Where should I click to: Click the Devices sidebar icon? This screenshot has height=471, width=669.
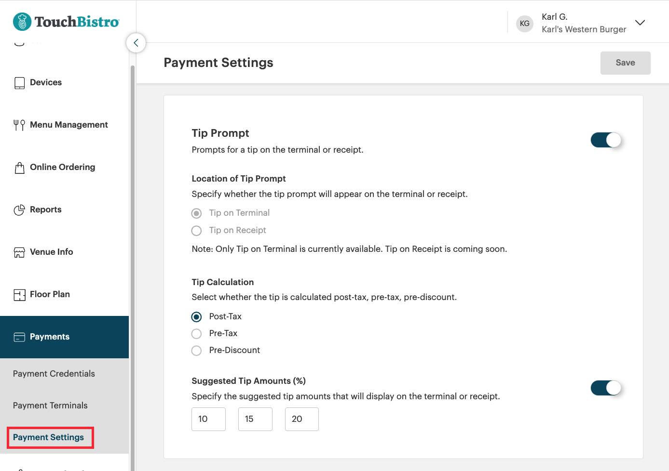coord(19,82)
